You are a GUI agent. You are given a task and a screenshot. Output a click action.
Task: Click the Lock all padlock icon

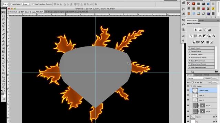[201, 82]
